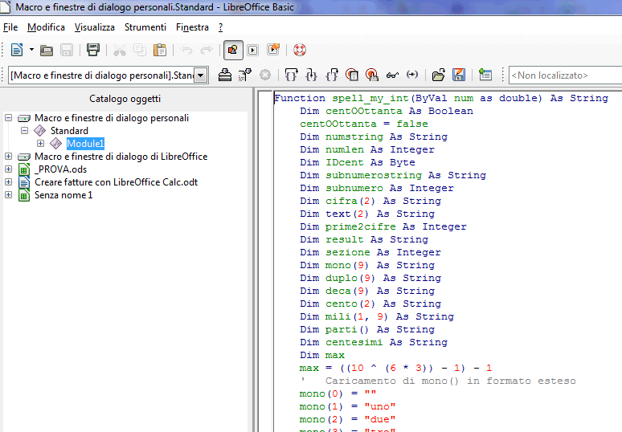This screenshot has width=622, height=432.
Task: Collapse the Standard library node
Action: (25, 130)
